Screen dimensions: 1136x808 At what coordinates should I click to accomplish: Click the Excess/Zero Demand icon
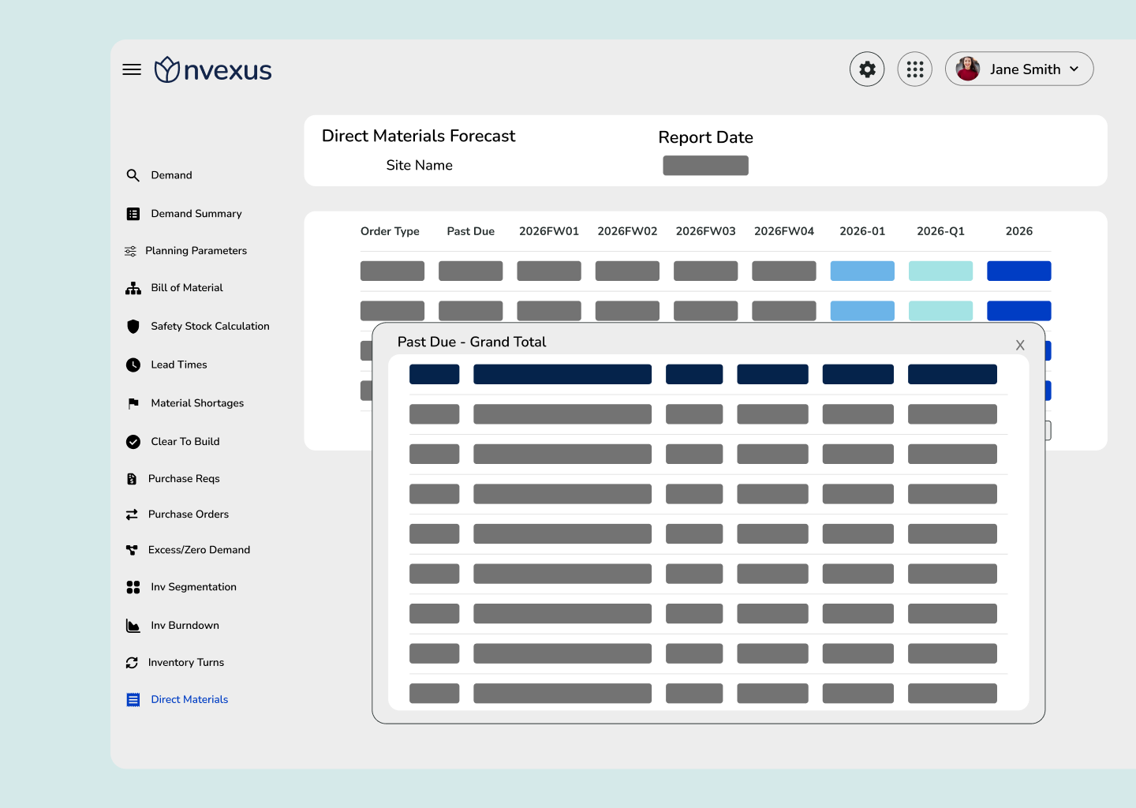[132, 550]
